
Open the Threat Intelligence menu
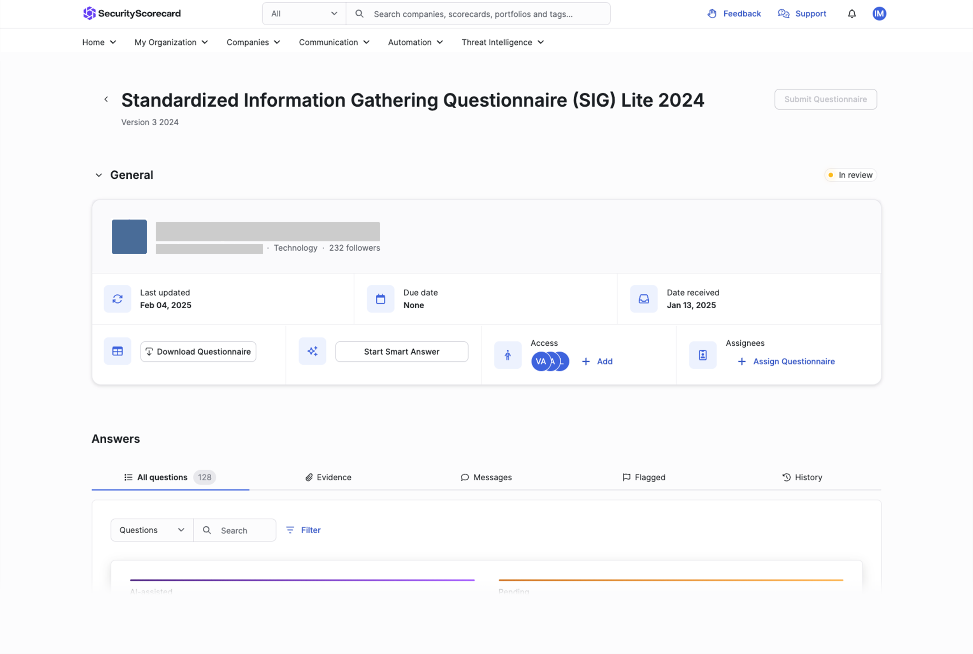(503, 42)
